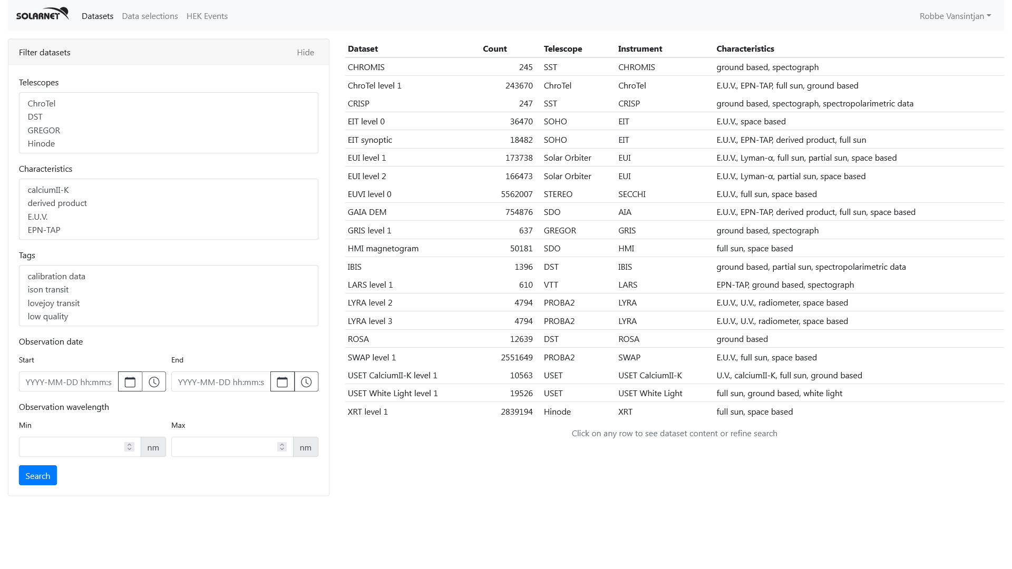Viewport: 1012px width, 569px height.
Task: Open the CRISP dataset row
Action: pyautogui.click(x=674, y=103)
